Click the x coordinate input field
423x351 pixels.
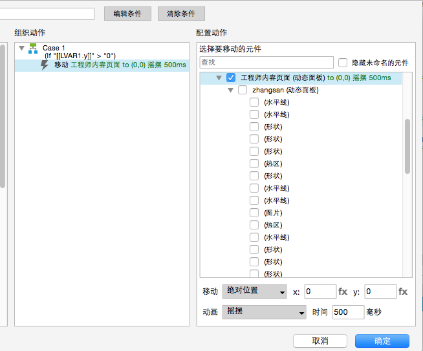pyautogui.click(x=321, y=292)
